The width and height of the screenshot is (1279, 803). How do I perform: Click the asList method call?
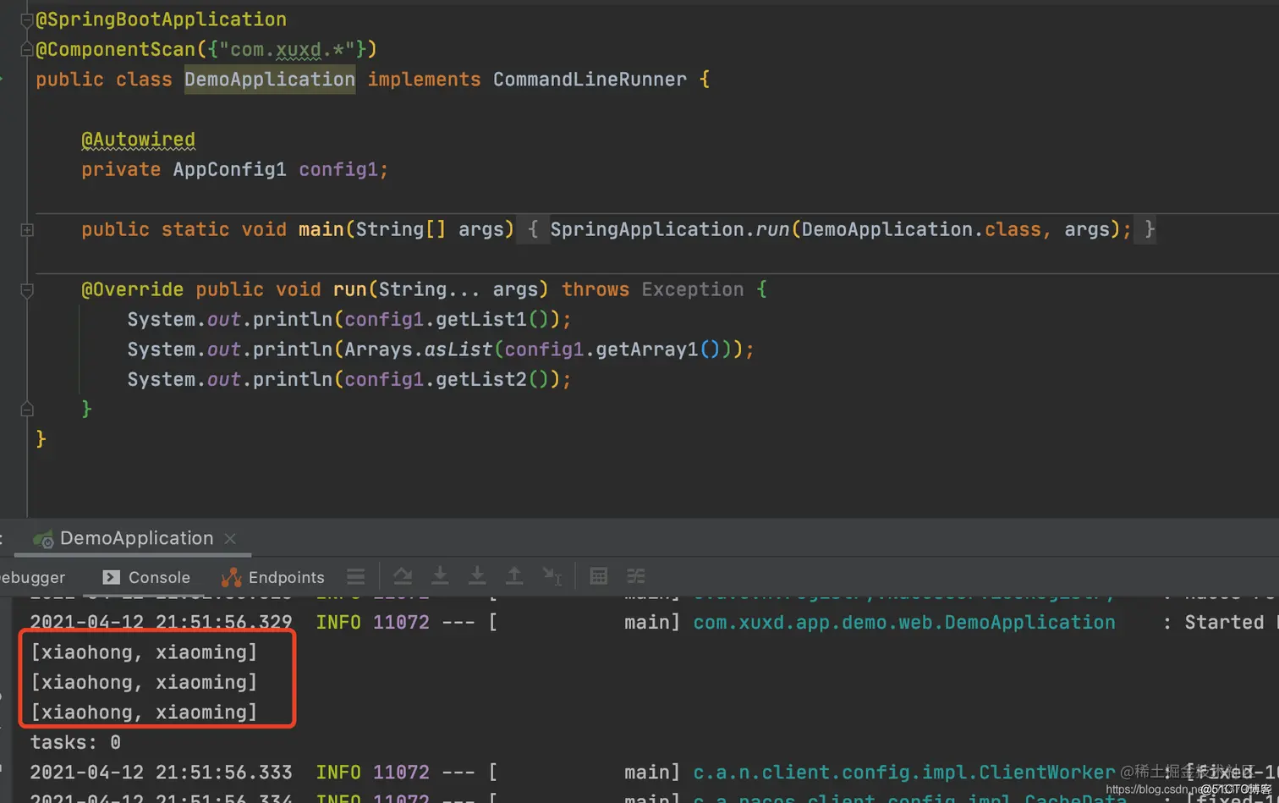(x=458, y=349)
